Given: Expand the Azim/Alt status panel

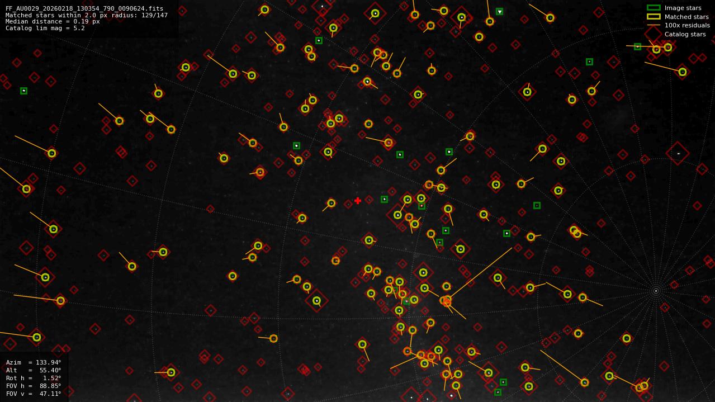Looking at the screenshot, I should tap(34, 377).
